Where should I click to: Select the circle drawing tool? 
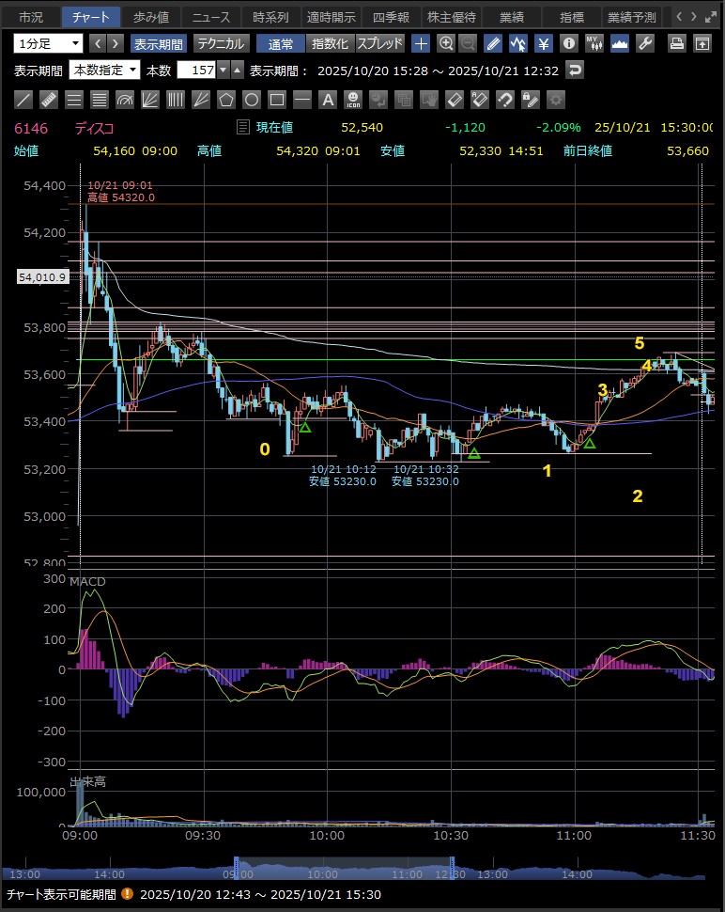(252, 100)
